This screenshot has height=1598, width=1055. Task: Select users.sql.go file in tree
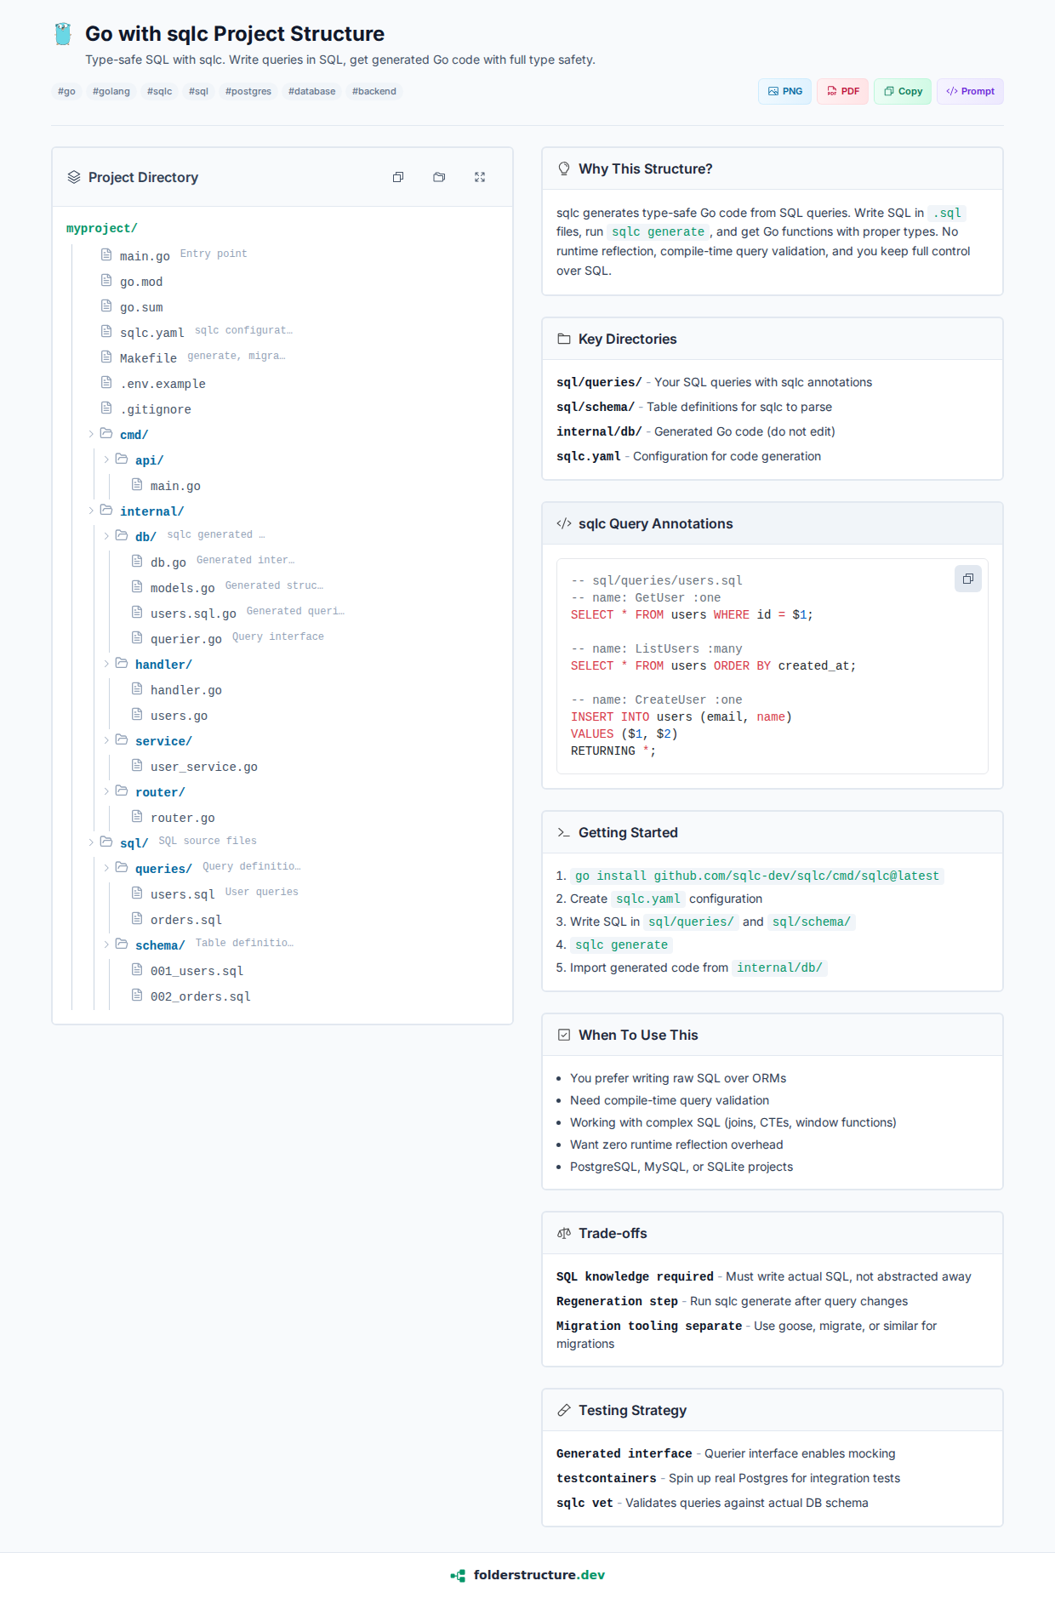click(193, 614)
